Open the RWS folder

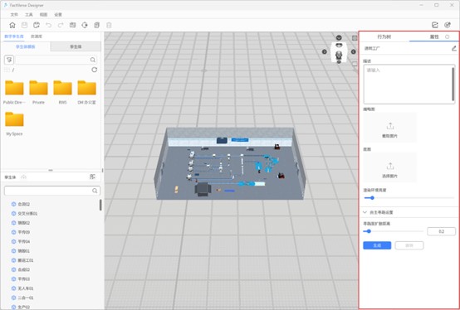pyautogui.click(x=62, y=92)
